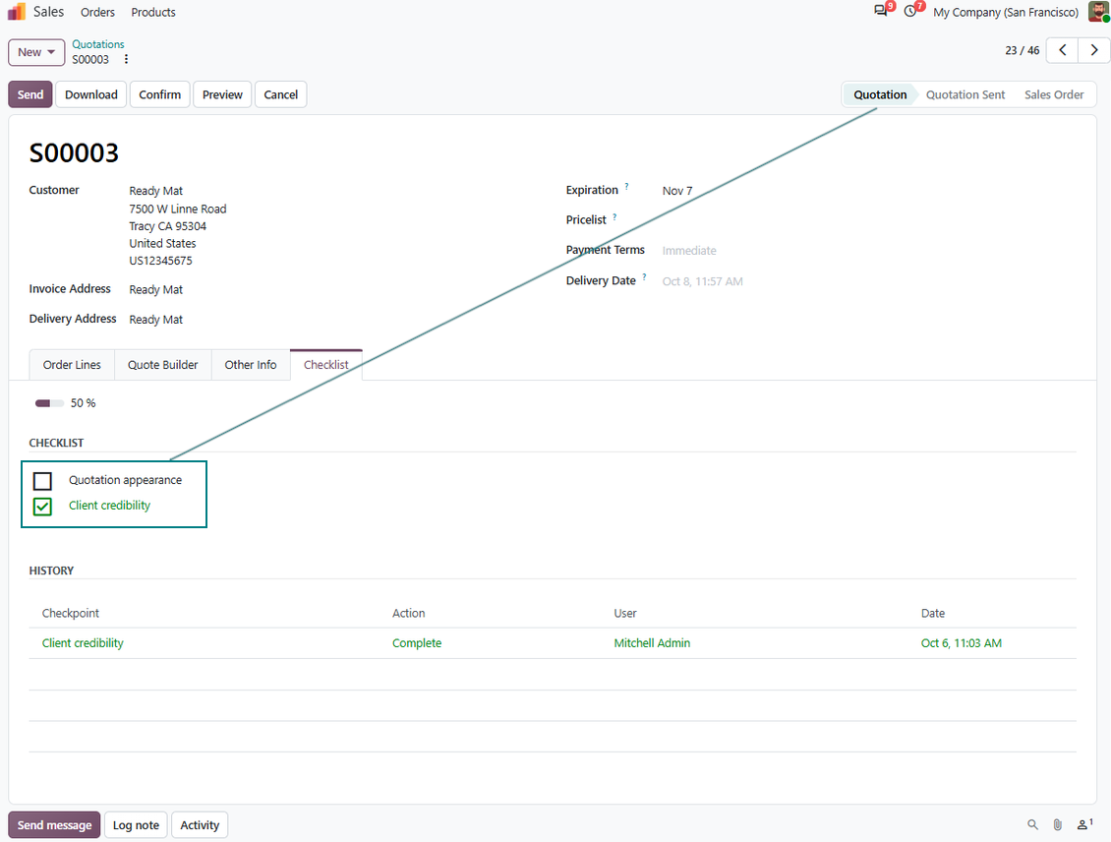Click the Delivery Date field
This screenshot has height=842, width=1111.
[703, 281]
